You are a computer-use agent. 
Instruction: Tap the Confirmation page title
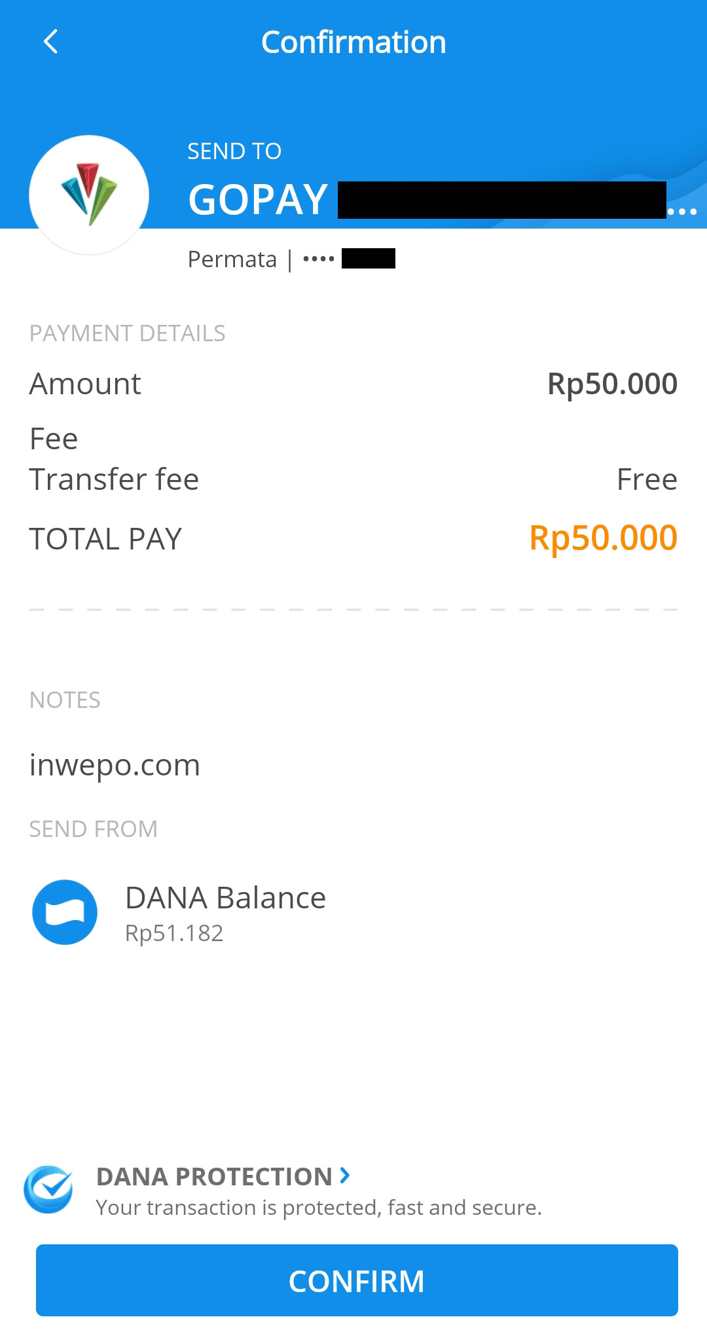pos(353,43)
